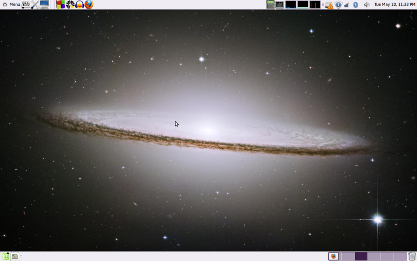Open the Bluetooth tray icon
The image size is (417, 261).
(x=355, y=5)
